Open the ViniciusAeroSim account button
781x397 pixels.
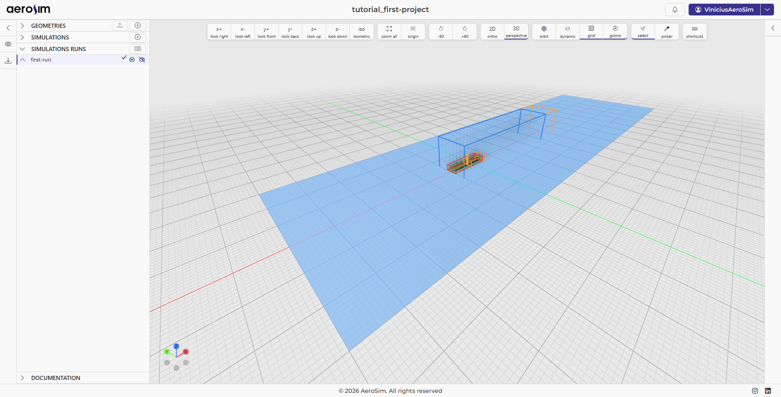724,10
